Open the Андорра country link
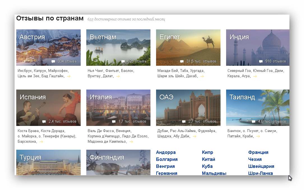304x190 pixels. tap(166, 153)
